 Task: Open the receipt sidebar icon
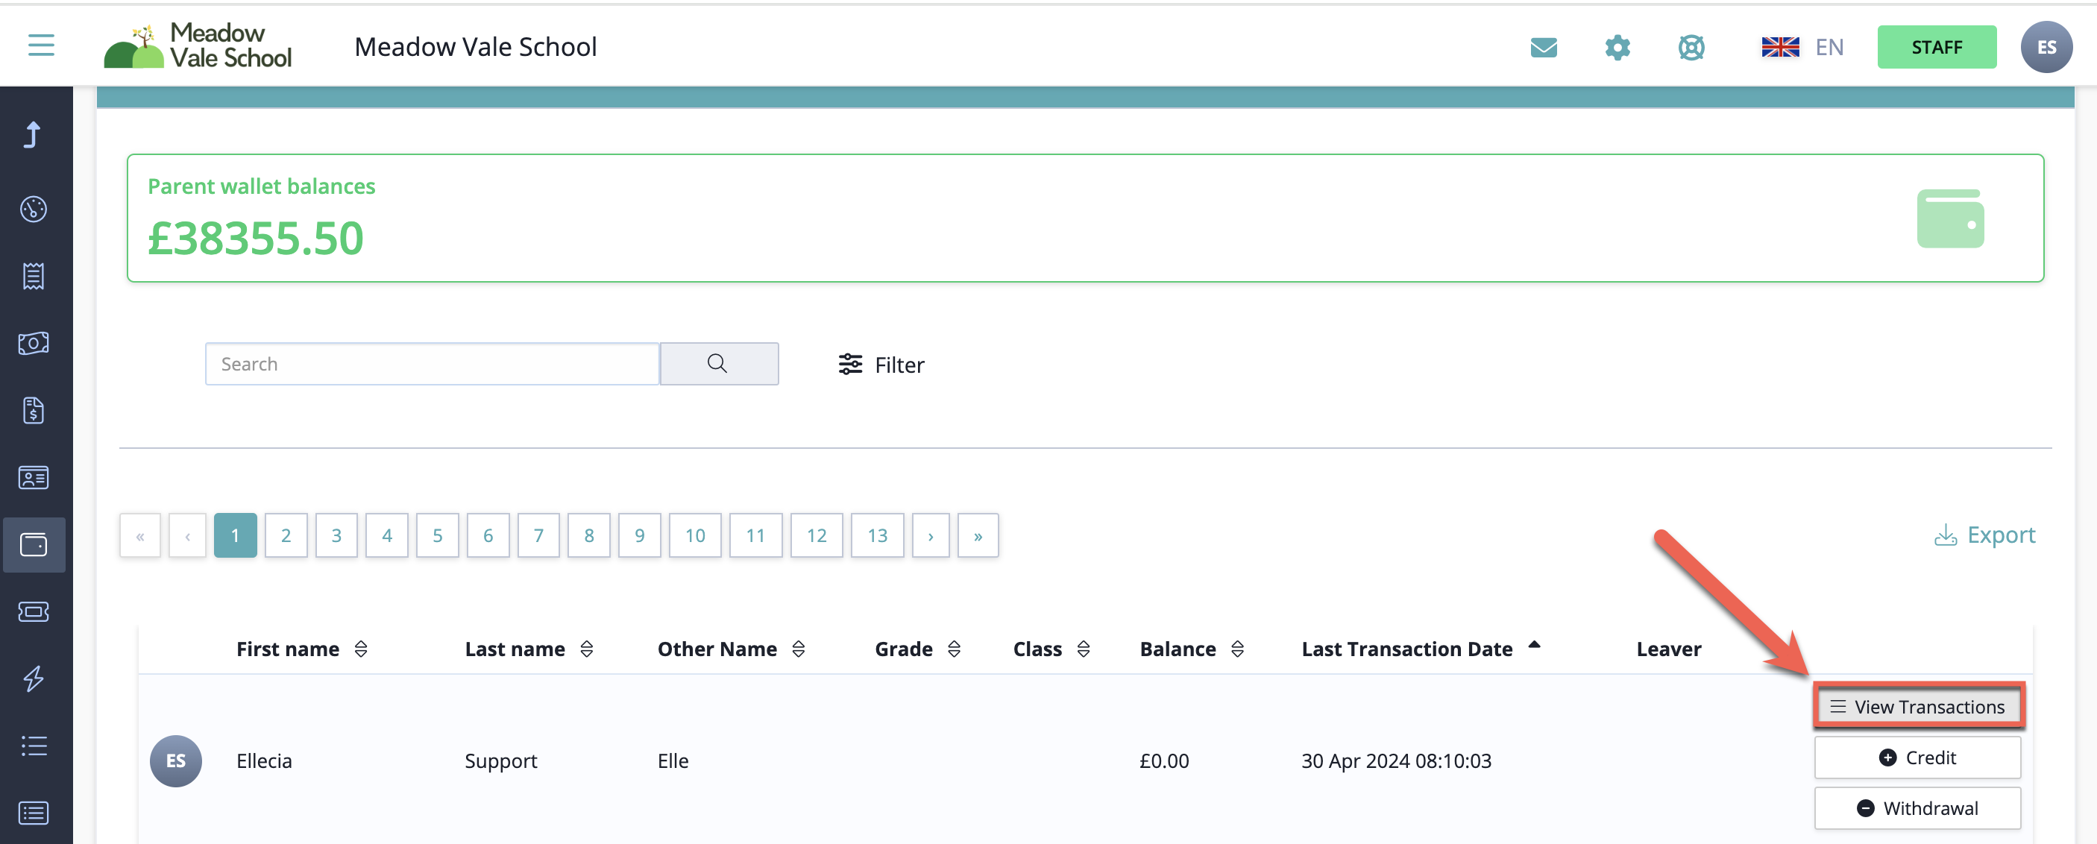[x=34, y=276]
